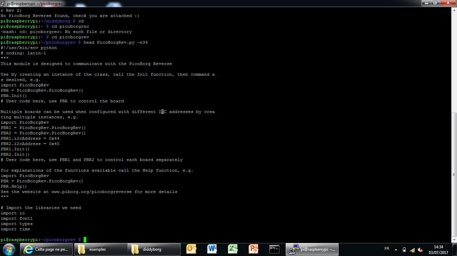The width and height of the screenshot is (457, 256).
Task: Launch Microsoft Word from the taskbar
Action: (212, 249)
